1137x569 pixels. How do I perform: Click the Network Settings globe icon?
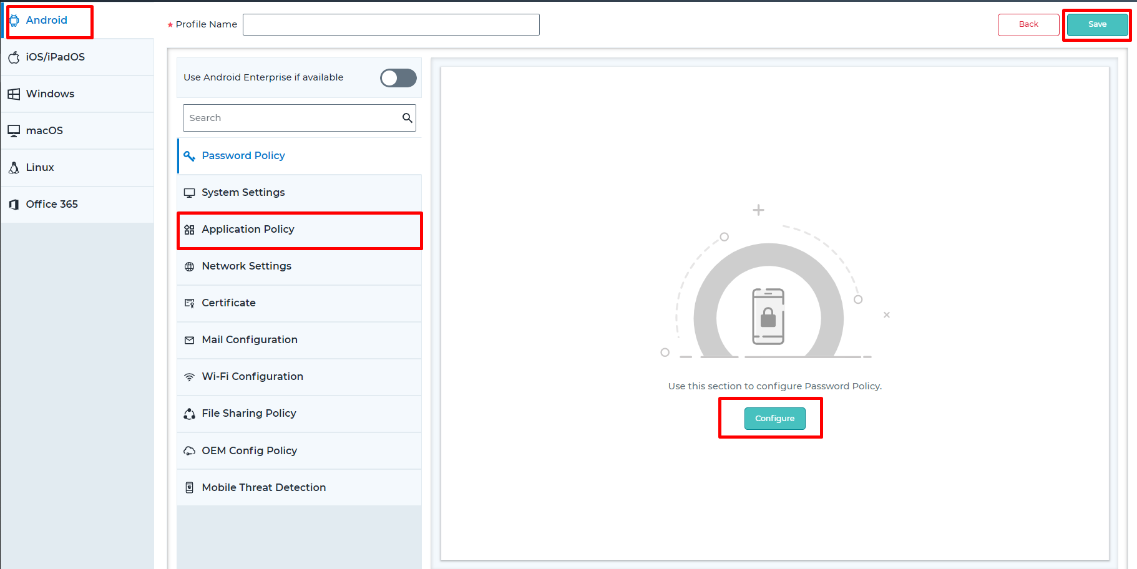pyautogui.click(x=190, y=266)
